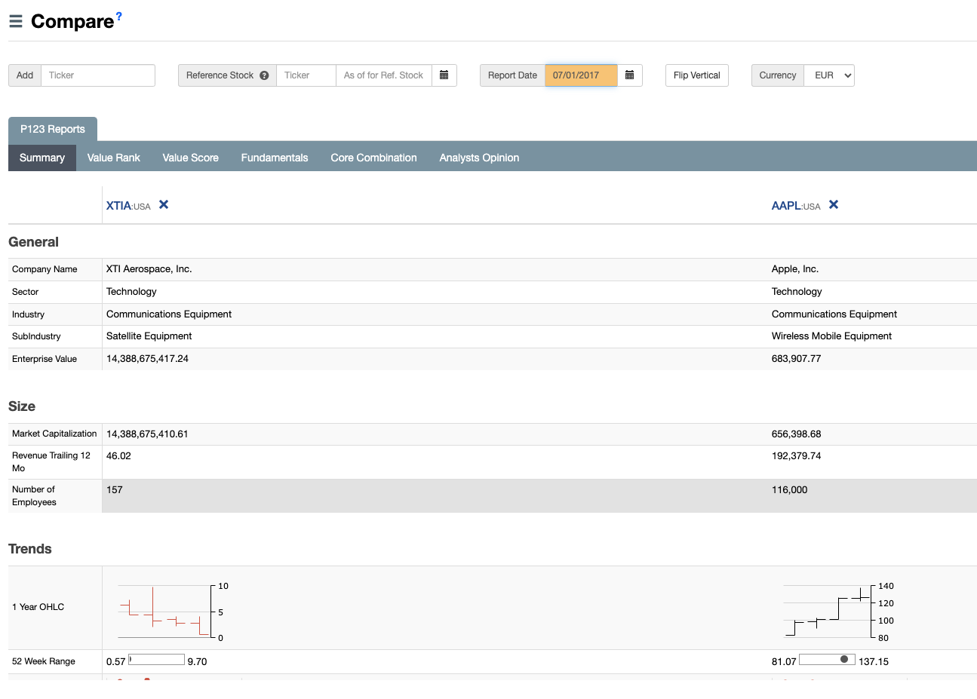This screenshot has height=699, width=977.
Task: Click the As of for Ref. Stock field
Action: [x=384, y=75]
